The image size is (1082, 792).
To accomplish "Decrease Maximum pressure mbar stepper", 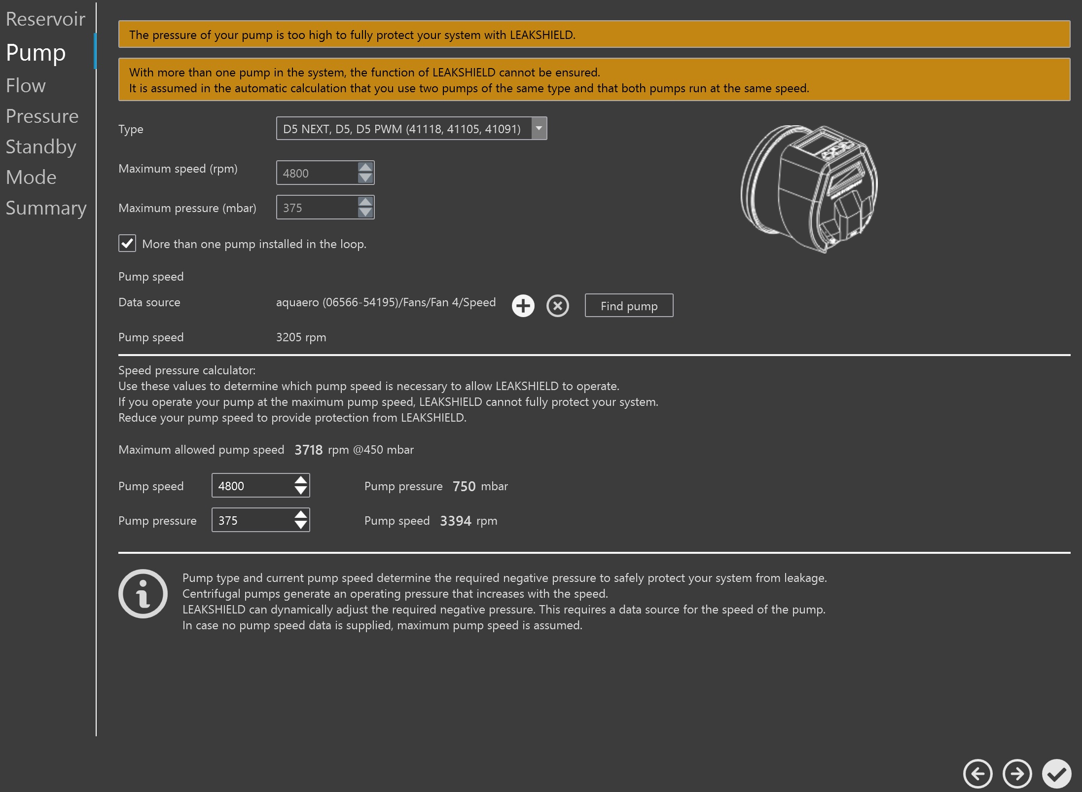I will pos(365,213).
